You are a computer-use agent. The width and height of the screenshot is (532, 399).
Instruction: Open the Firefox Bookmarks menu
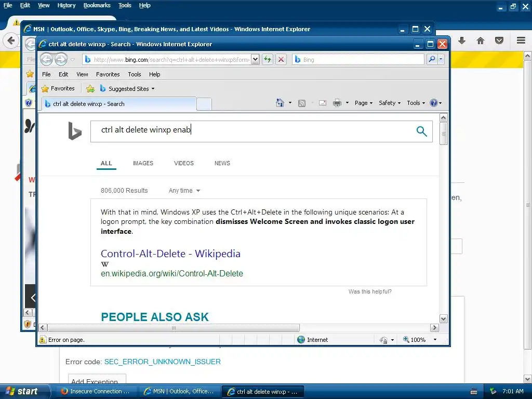(x=97, y=5)
